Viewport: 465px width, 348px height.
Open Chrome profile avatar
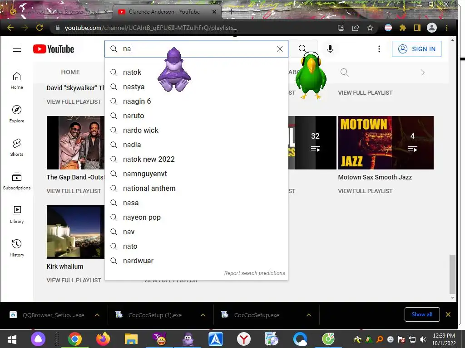(x=431, y=28)
